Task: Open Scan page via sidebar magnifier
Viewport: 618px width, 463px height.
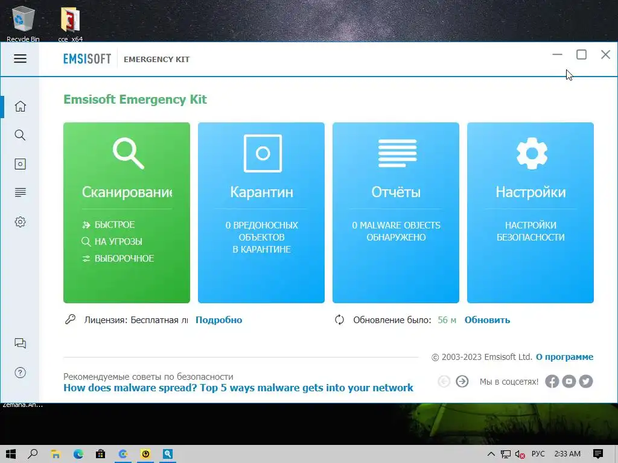Action: [20, 135]
